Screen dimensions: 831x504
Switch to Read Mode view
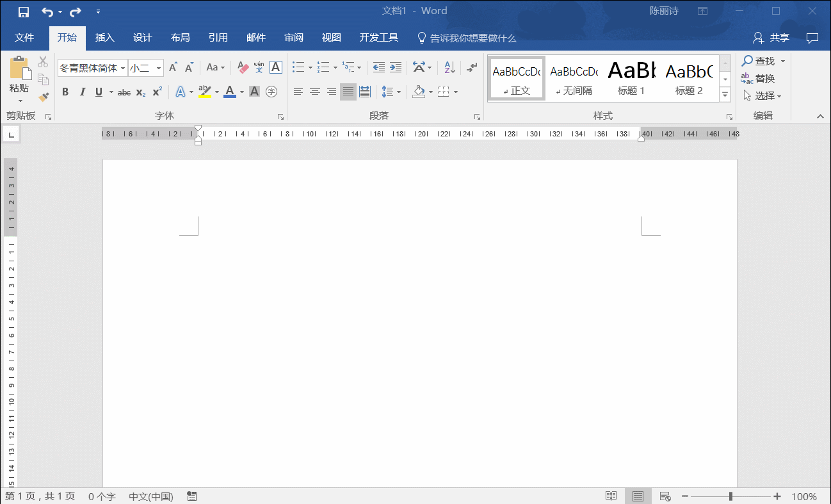pyautogui.click(x=611, y=496)
